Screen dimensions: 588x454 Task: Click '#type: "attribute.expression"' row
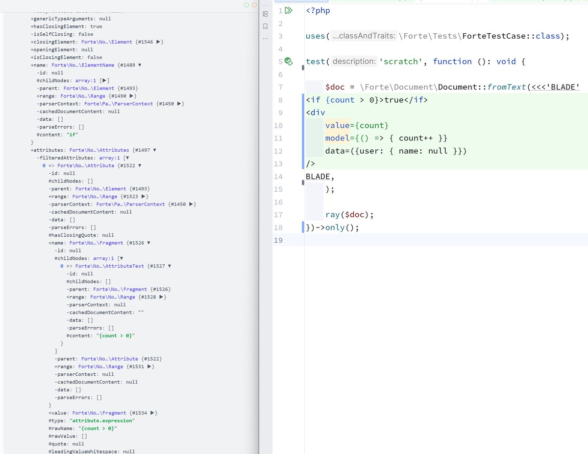(92, 421)
